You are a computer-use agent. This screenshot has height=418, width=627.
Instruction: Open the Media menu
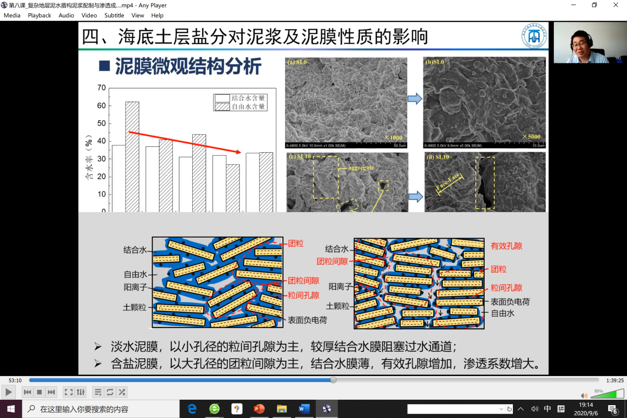pos(12,15)
